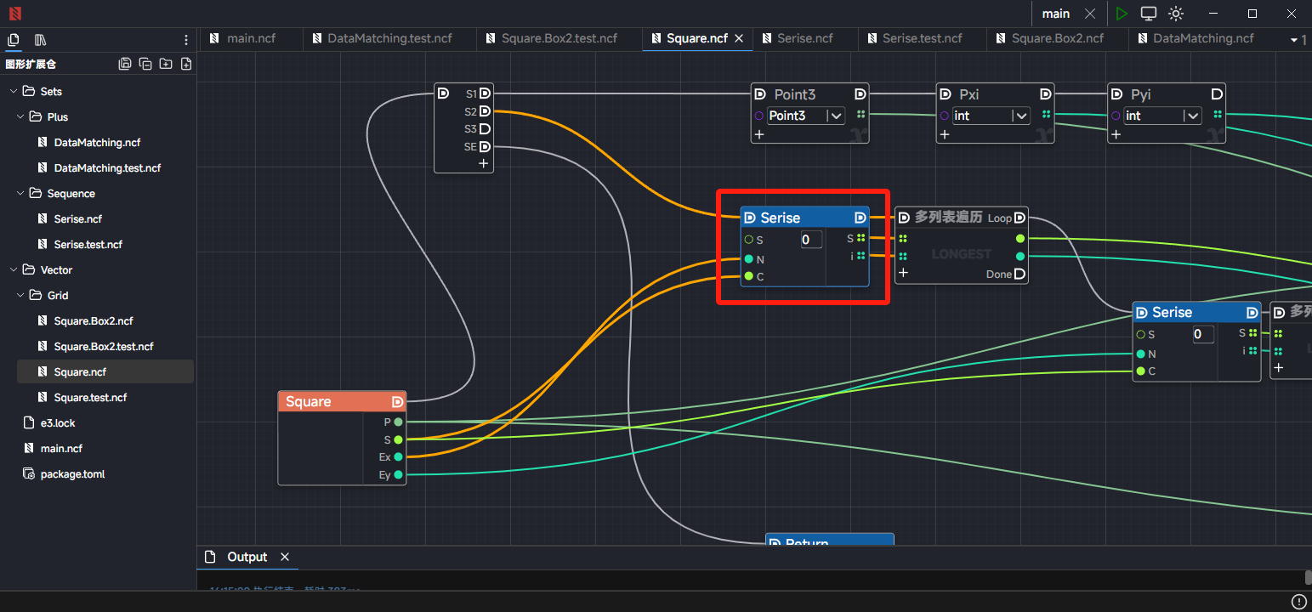Open the Point3 type dropdown
1312x612 pixels.
(x=836, y=116)
